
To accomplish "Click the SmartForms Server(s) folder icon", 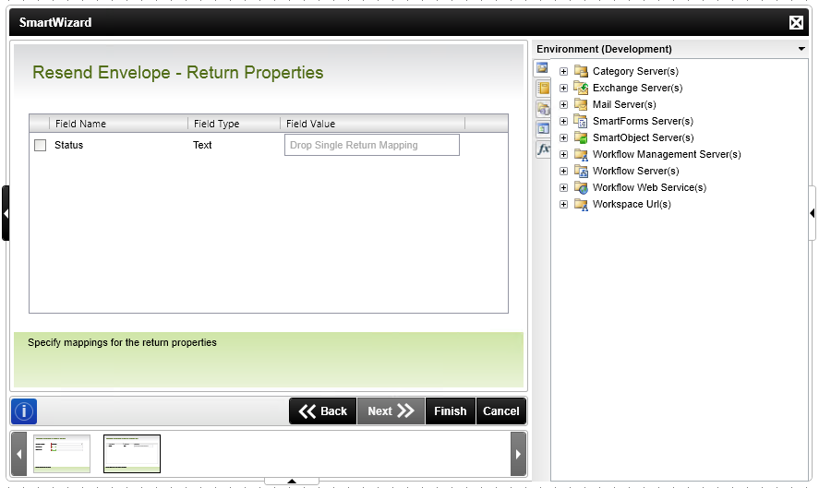I will pos(581,121).
